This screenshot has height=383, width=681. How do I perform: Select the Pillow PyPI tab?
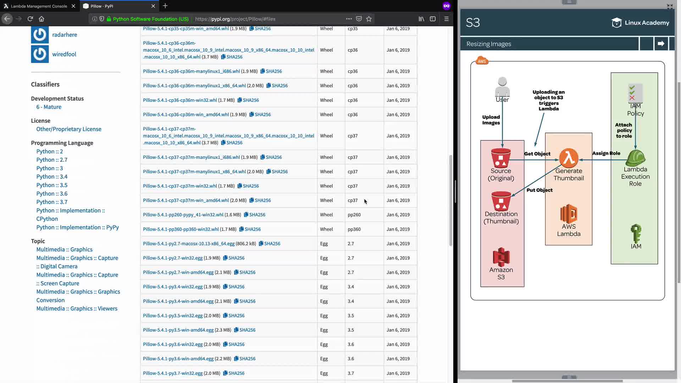(117, 6)
